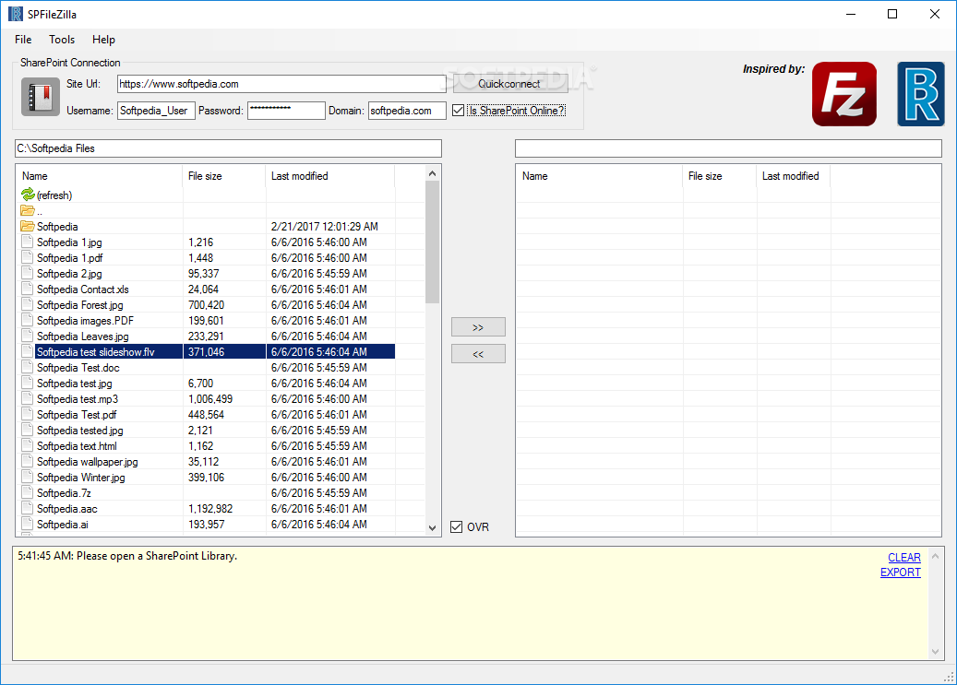Click the file icon of Softpedia tested.jpg

27,430
